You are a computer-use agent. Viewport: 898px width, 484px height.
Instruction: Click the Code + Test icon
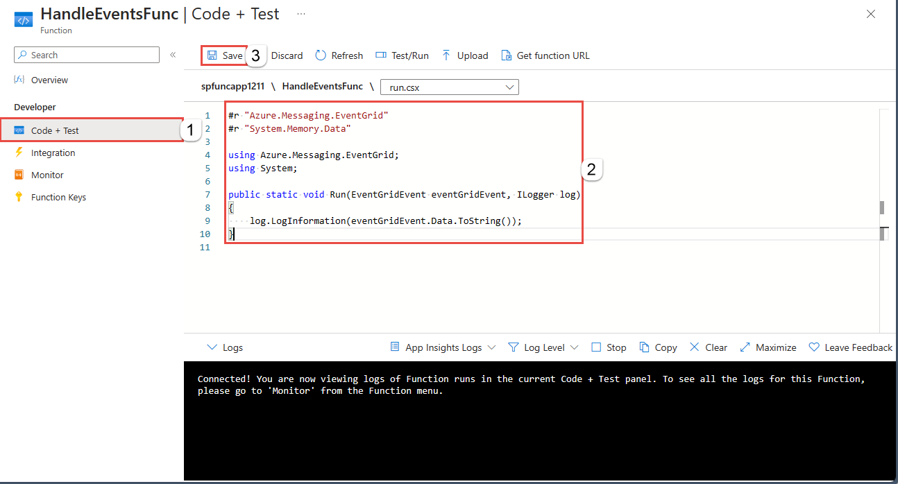pyautogui.click(x=19, y=130)
